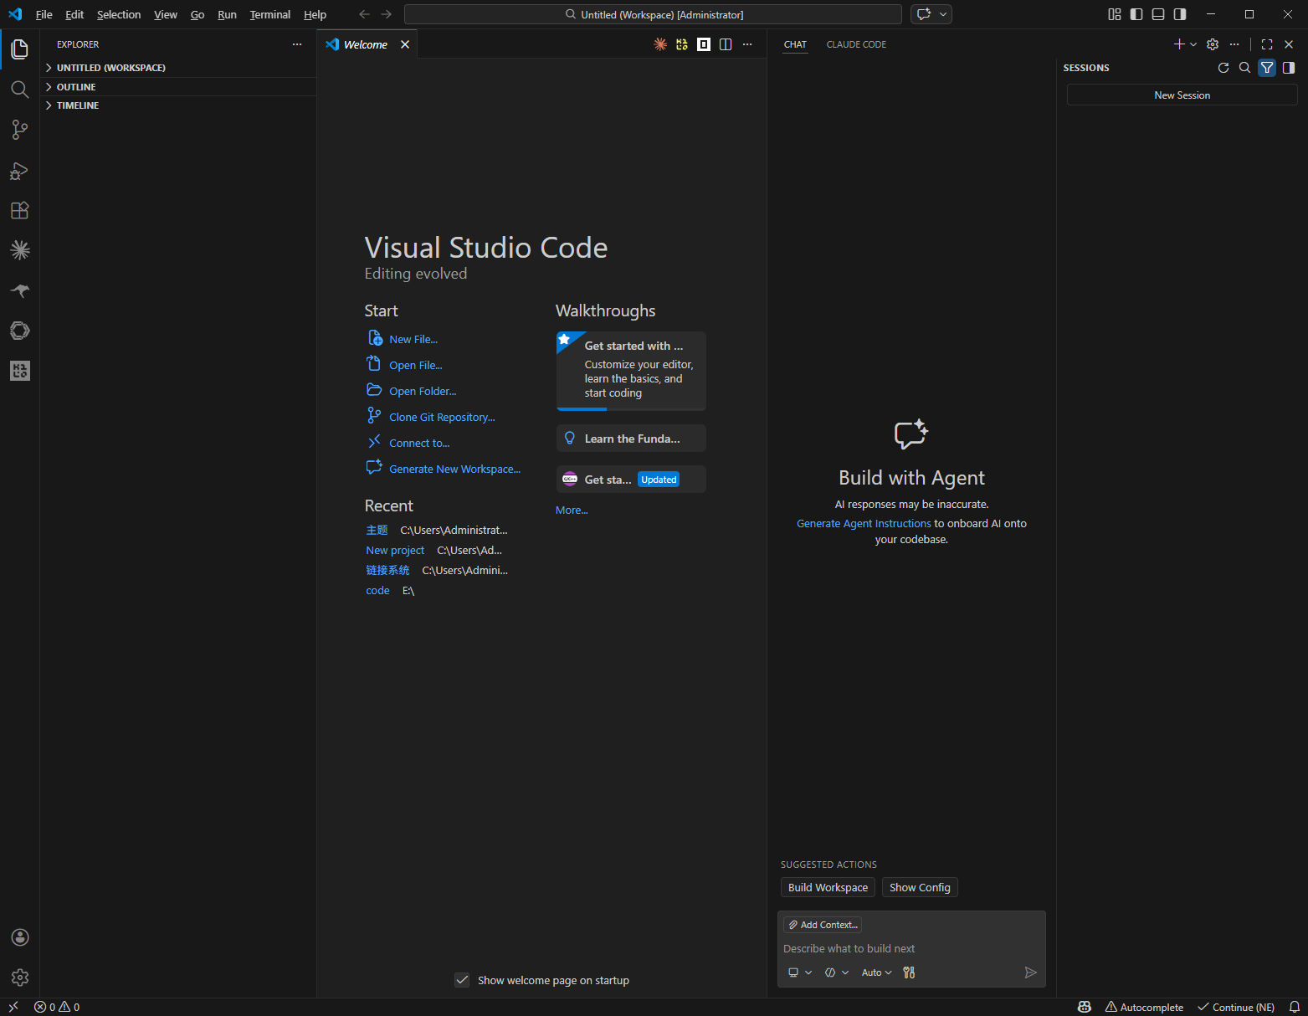Viewport: 1308px width, 1016px height.
Task: Search within Sessions
Action: click(1245, 68)
